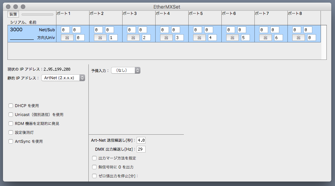Click port 1 Univ field
The image size is (335, 186).
80,38
